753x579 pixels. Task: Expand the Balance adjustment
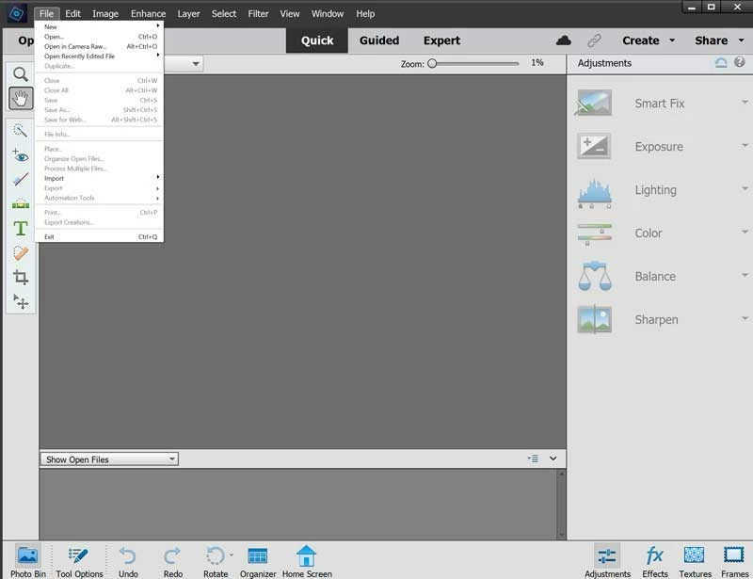point(745,275)
